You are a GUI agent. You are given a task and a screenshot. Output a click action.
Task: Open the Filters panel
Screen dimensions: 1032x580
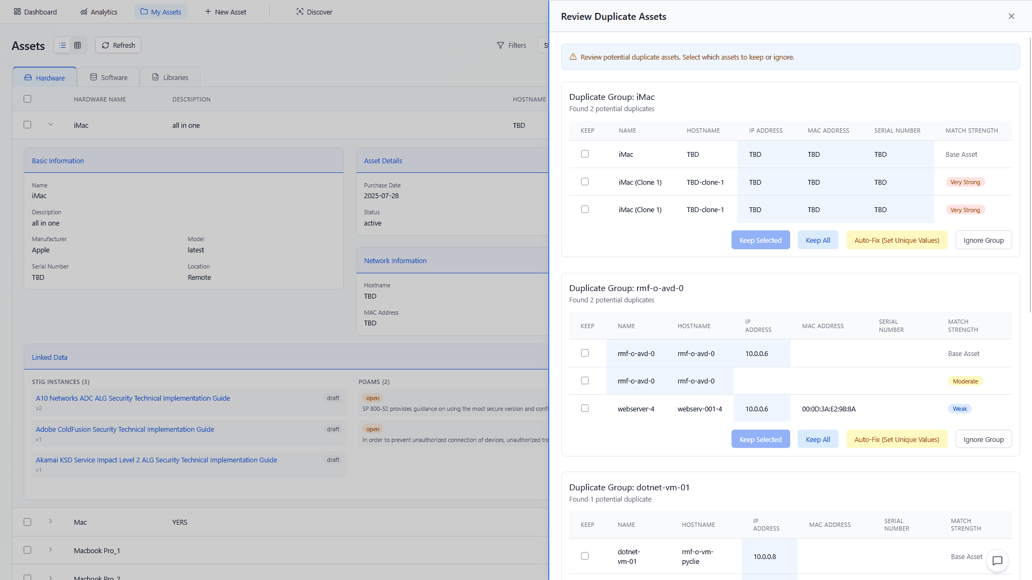pyautogui.click(x=511, y=45)
